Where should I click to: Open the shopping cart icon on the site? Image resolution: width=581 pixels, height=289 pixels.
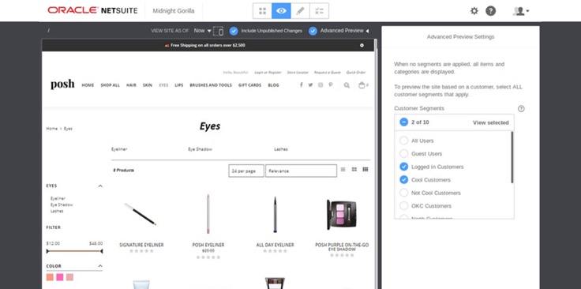[362, 85]
